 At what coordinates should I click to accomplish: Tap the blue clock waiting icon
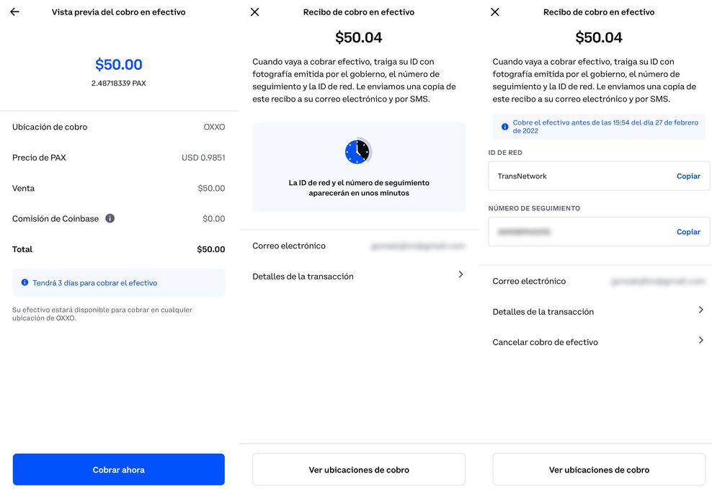click(x=358, y=151)
